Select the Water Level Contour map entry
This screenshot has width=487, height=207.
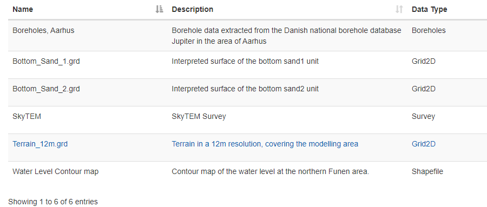[55, 171]
